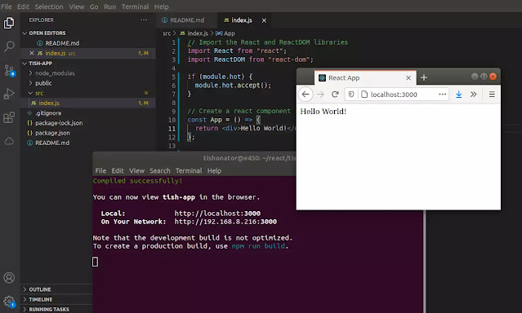This screenshot has width=522, height=313.
Task: Click src breadcrumb in editor
Action: pyautogui.click(x=167, y=33)
